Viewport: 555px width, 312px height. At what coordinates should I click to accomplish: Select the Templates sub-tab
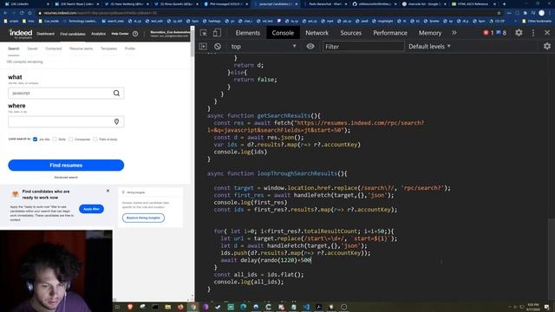pos(108,49)
